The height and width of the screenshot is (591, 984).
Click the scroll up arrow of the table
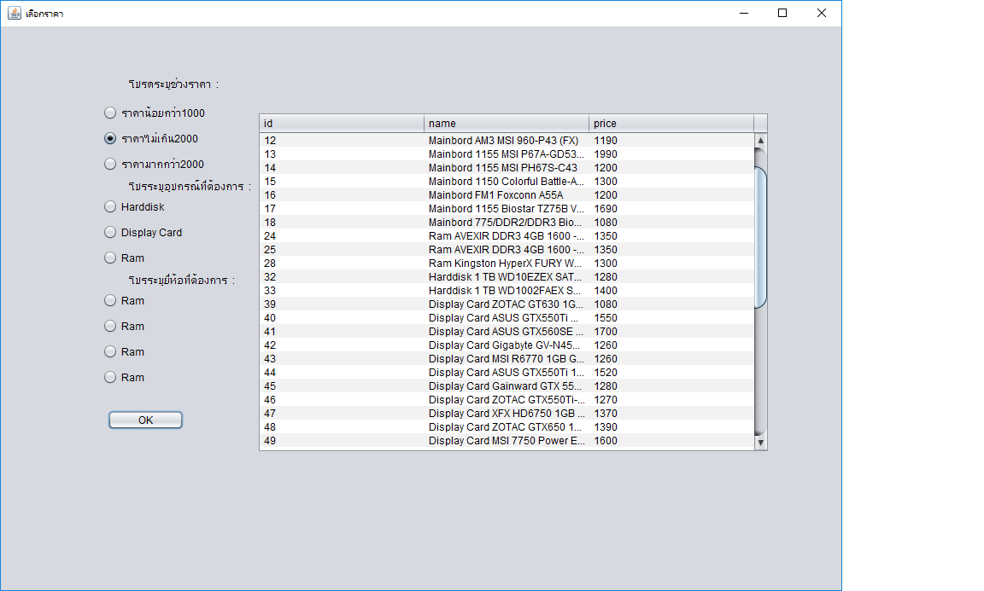(x=760, y=141)
